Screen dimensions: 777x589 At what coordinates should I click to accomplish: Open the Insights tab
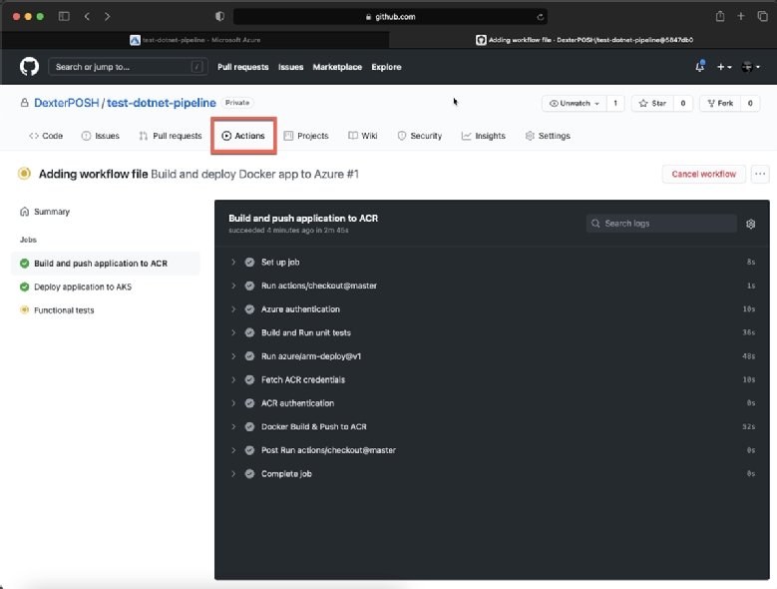pyautogui.click(x=484, y=136)
